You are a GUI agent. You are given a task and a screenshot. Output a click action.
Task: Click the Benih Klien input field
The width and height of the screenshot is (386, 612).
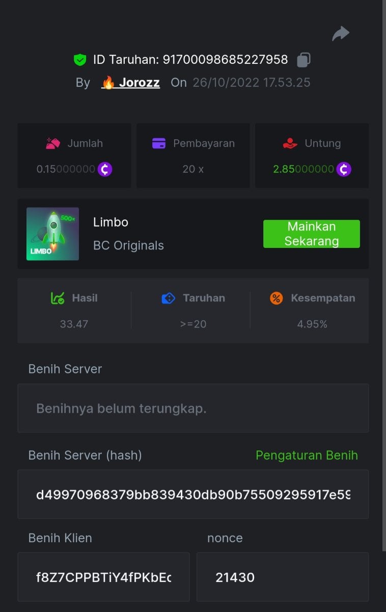pos(103,577)
